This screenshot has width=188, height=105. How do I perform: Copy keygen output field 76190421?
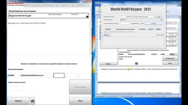click(x=142, y=29)
